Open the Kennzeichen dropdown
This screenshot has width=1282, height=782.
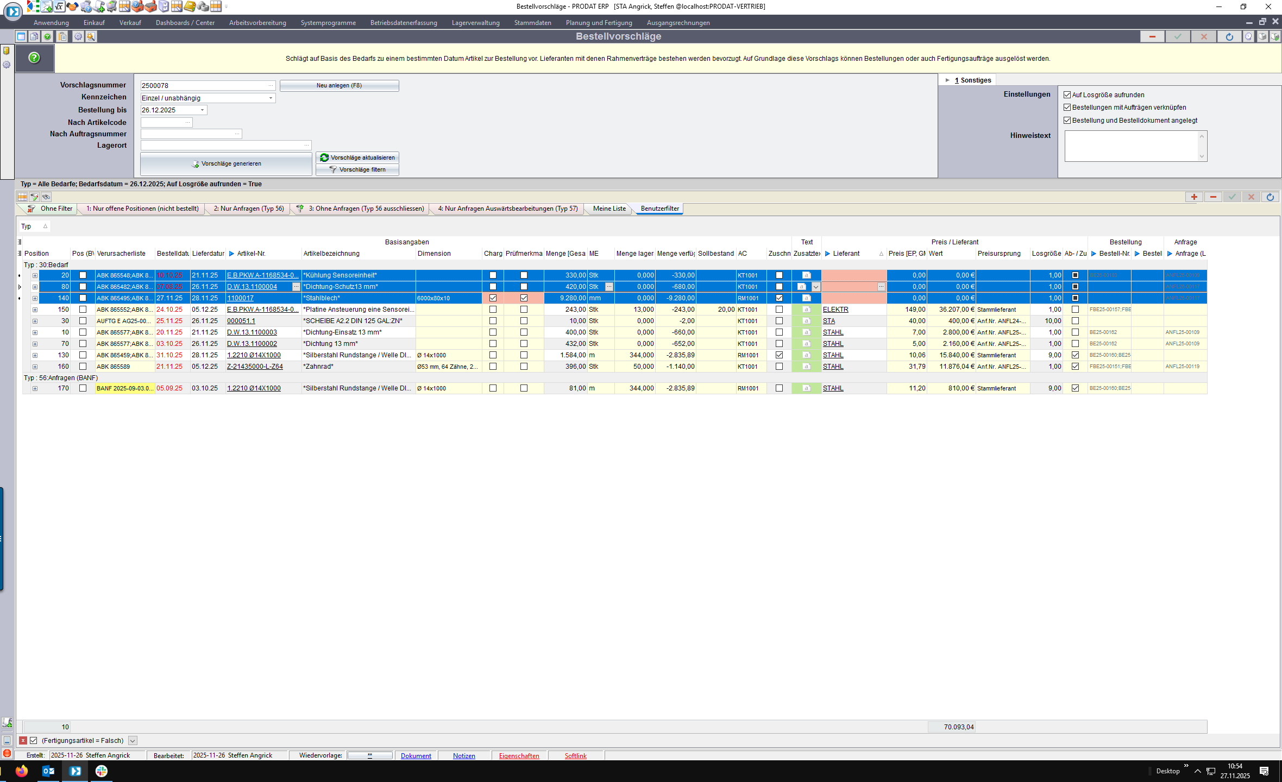[271, 98]
